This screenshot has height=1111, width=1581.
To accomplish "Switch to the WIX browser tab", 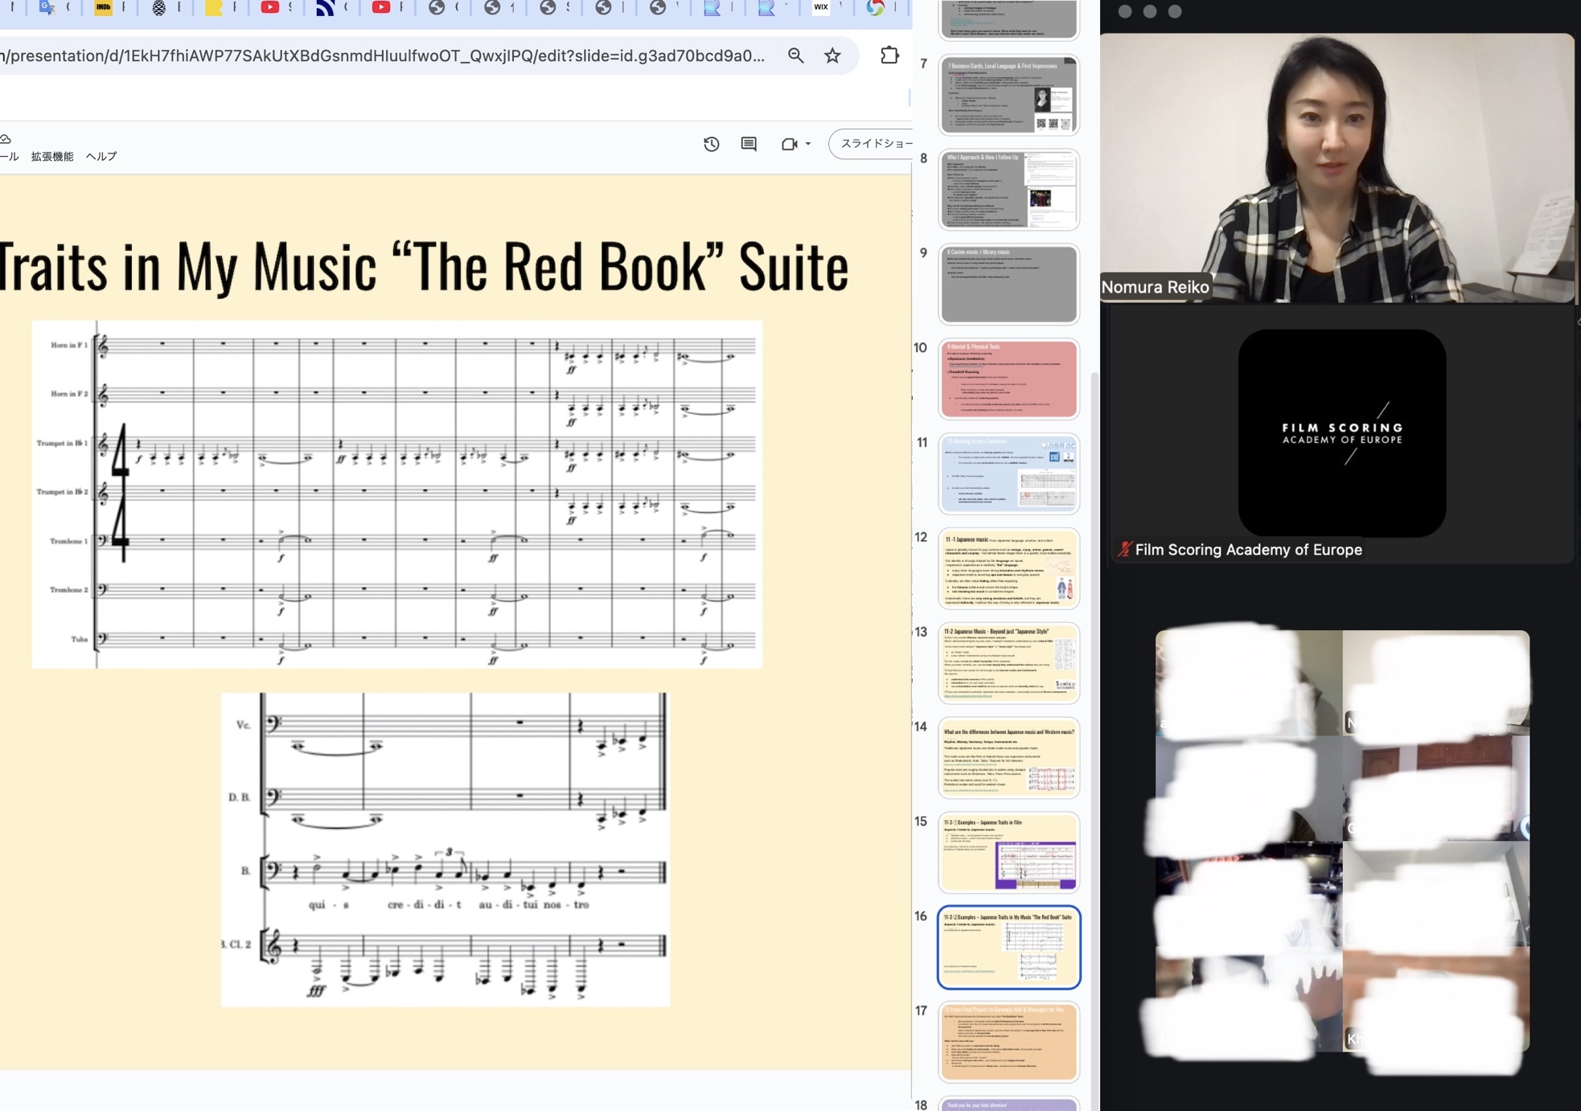I will pyautogui.click(x=820, y=7).
